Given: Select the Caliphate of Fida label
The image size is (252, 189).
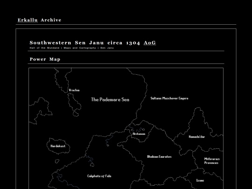Looking at the screenshot, I should pos(99,176).
